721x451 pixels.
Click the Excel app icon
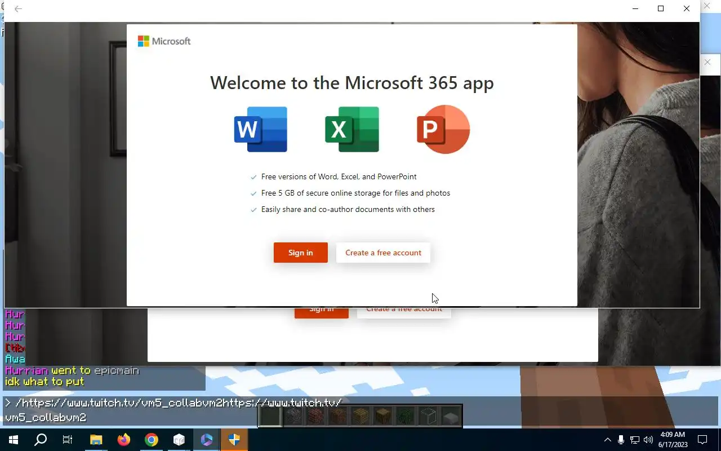click(x=352, y=129)
